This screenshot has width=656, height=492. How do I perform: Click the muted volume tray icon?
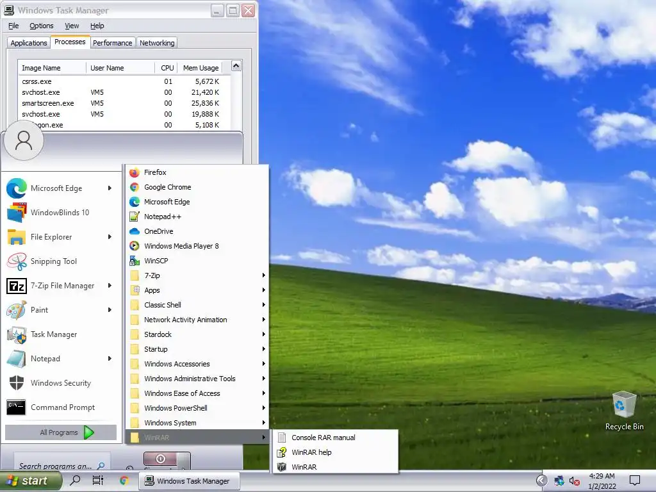click(575, 481)
